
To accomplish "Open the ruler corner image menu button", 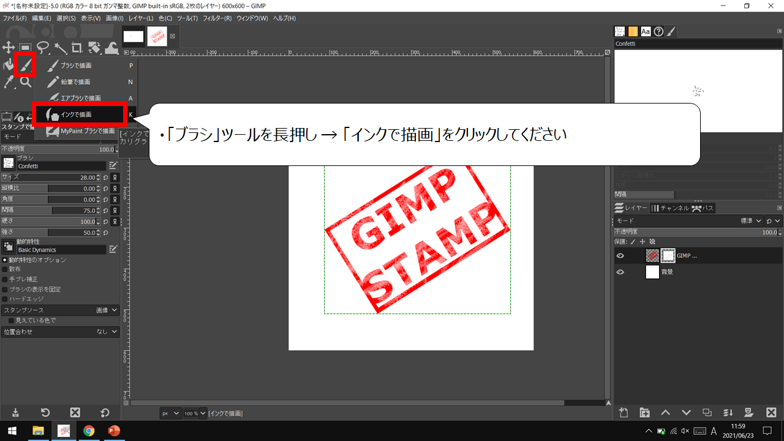I will [x=126, y=53].
